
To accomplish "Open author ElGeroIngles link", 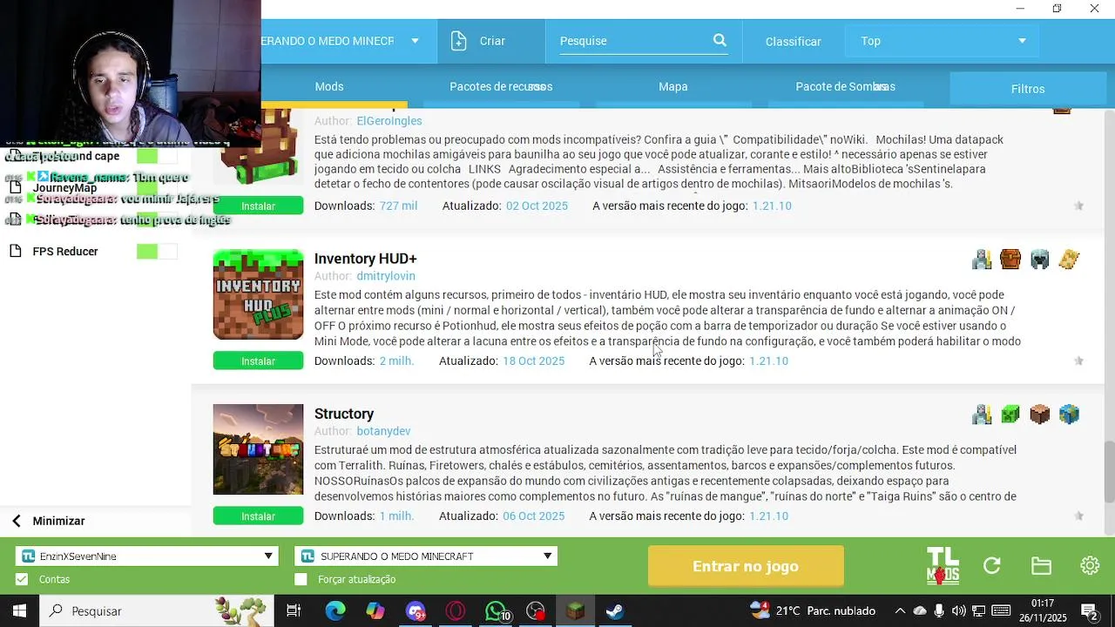I will click(389, 121).
